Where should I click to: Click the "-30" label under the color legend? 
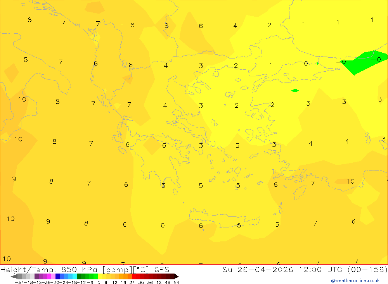[x=54, y=282]
